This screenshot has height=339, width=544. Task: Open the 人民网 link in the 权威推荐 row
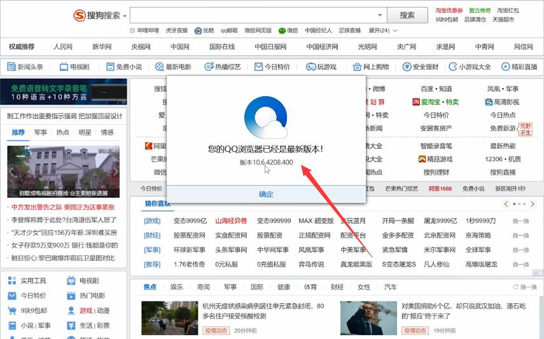coord(63,46)
